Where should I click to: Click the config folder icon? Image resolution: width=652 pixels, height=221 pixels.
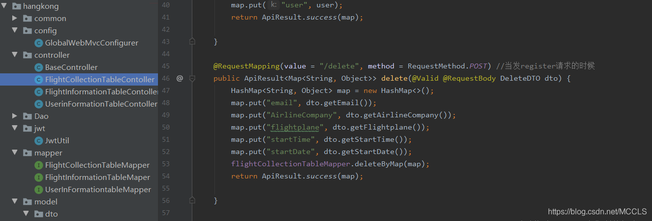coord(27,31)
